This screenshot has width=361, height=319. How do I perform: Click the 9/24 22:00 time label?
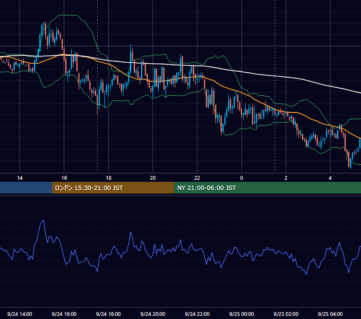pos(197,314)
